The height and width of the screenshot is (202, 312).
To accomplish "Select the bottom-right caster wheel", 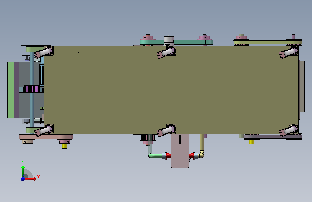I will [288, 130].
